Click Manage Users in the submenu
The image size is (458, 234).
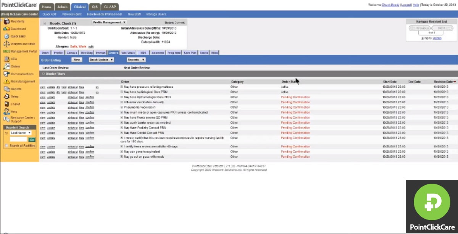(x=156, y=14)
